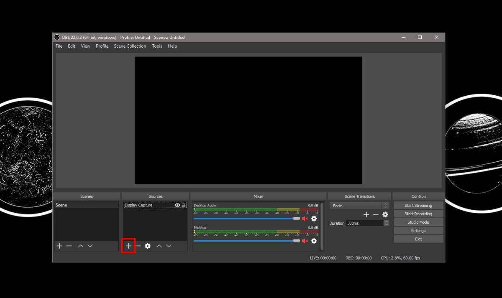
Task: Remove selected source with minus icon
Action: (x=138, y=246)
